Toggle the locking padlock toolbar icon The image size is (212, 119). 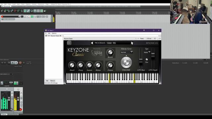pos(45,11)
